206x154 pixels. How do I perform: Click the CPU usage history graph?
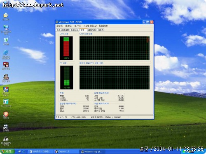pyautogui.click(x=115, y=48)
